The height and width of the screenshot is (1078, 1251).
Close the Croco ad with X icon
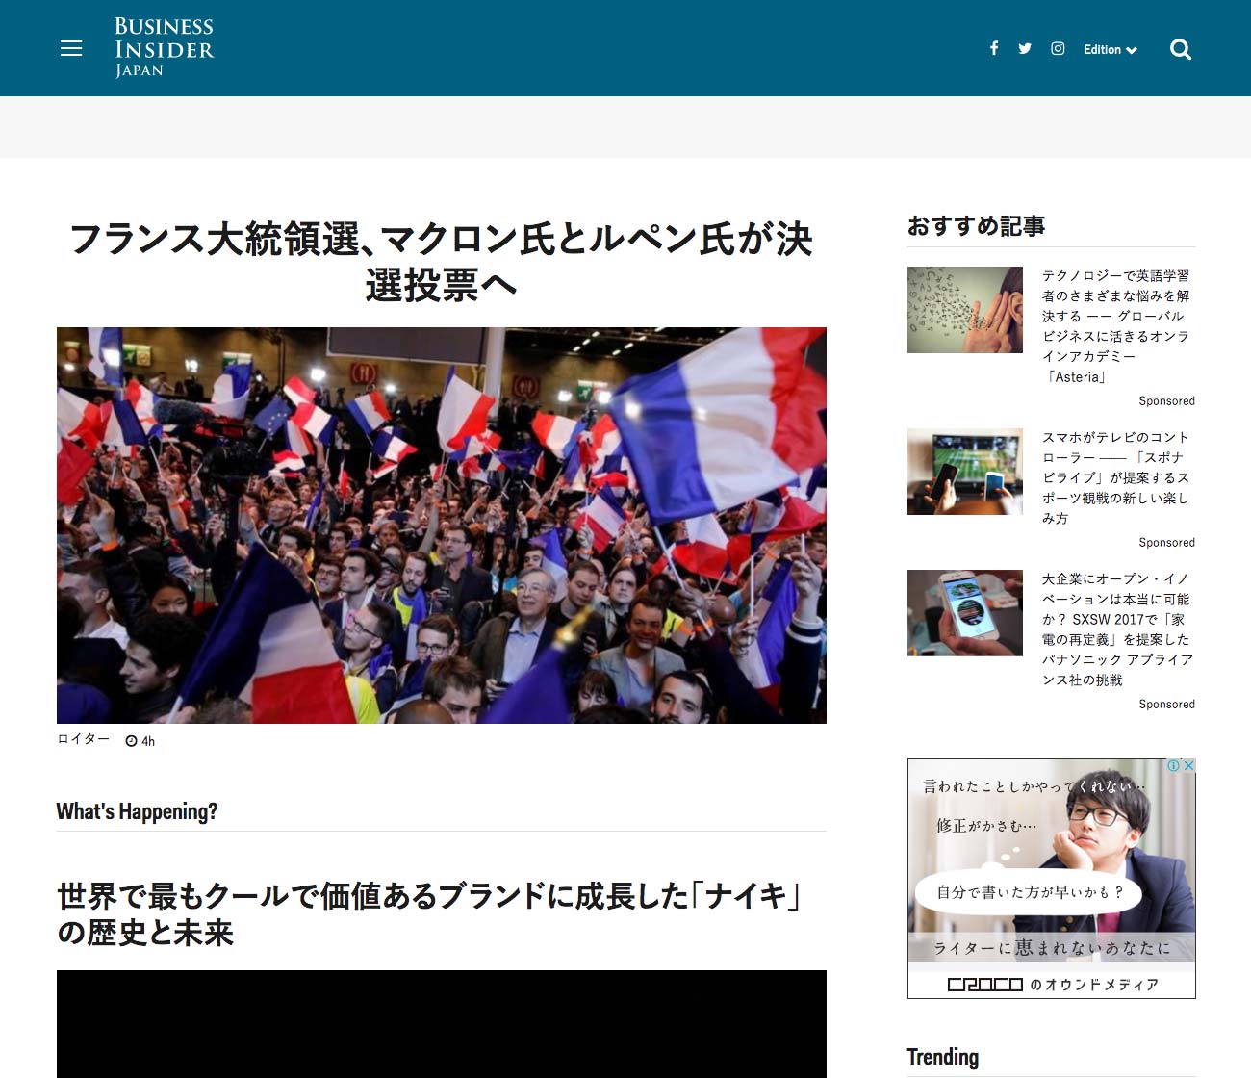pos(1188,766)
